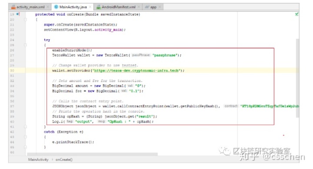Screen dimensions: 313x169
Task: Click the AndroidManifest.xml file icon
Action: 98,7
